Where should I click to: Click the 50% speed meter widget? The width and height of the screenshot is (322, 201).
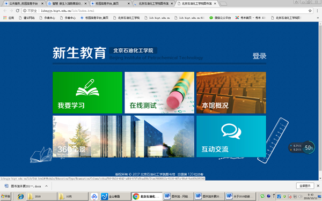tap(309, 147)
